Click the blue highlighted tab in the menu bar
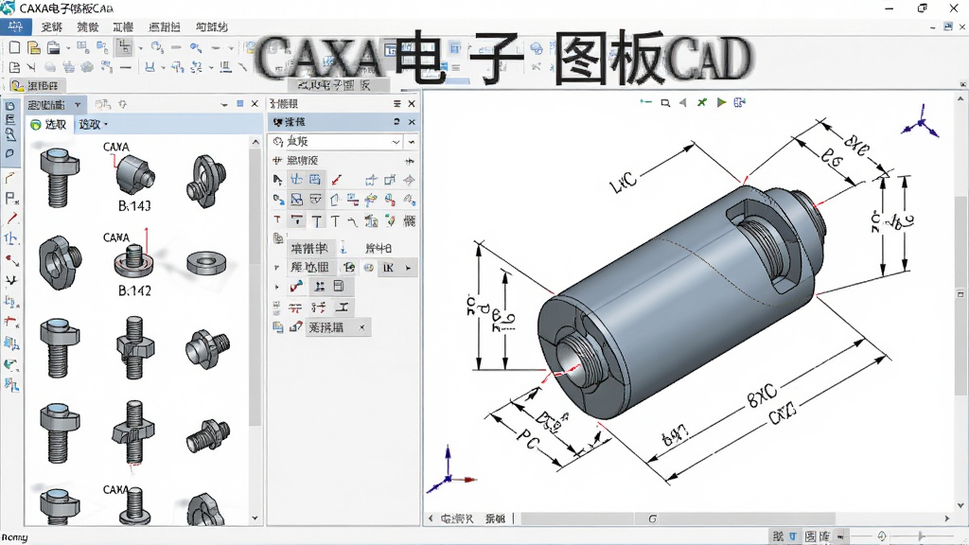Viewport: 969px width, 545px height. tap(15, 26)
